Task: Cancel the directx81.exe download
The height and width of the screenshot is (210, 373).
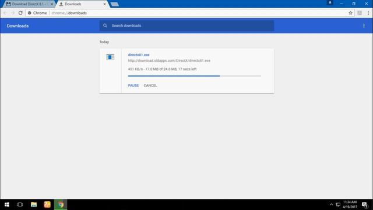Action: (x=150, y=86)
